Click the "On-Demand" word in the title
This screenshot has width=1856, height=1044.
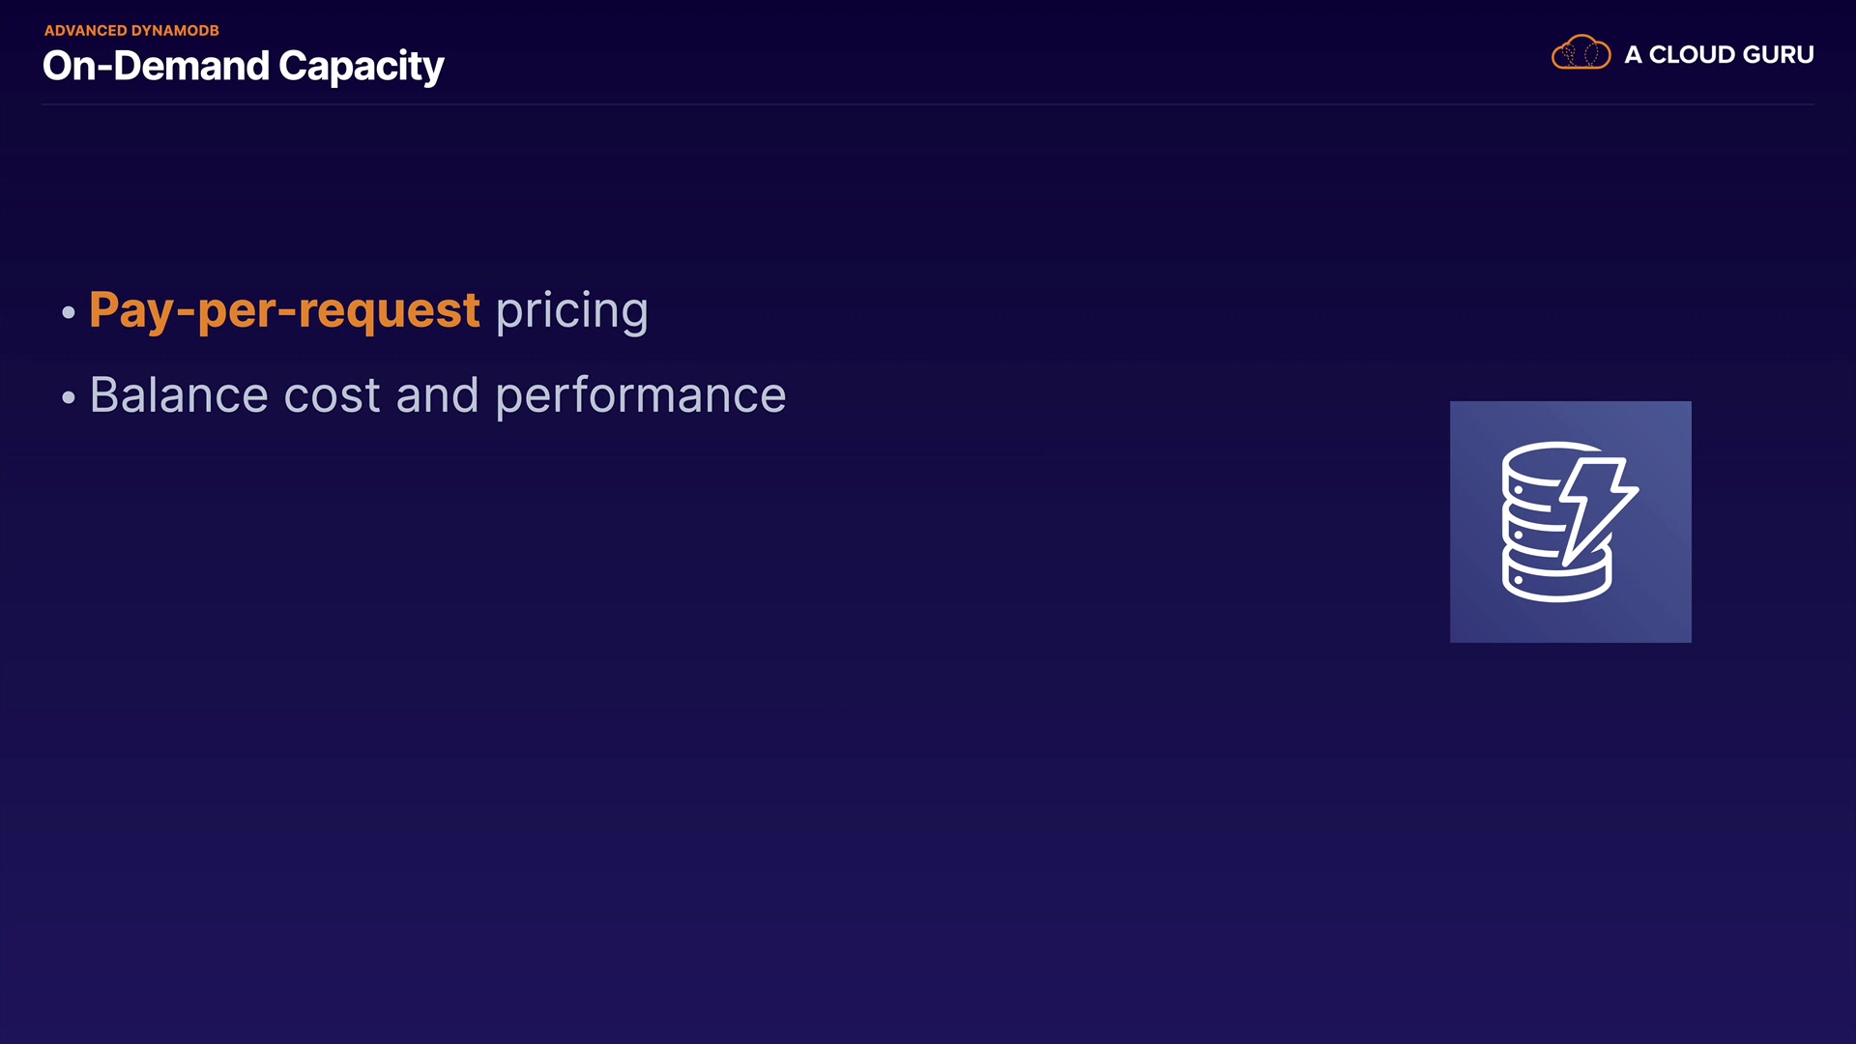click(x=156, y=66)
